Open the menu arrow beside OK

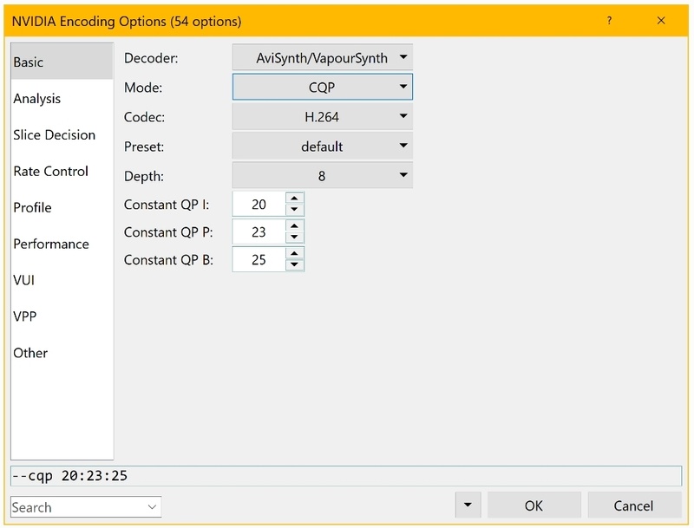point(468,505)
